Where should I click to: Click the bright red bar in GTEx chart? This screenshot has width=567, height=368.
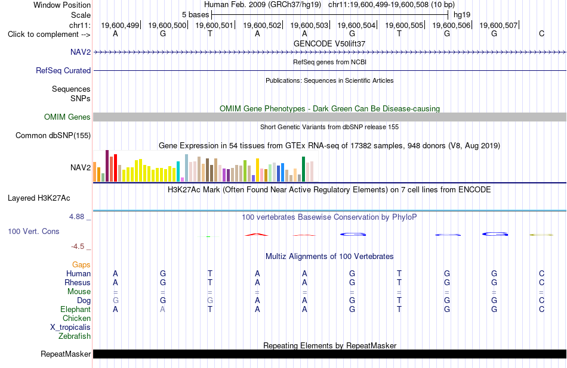115,168
